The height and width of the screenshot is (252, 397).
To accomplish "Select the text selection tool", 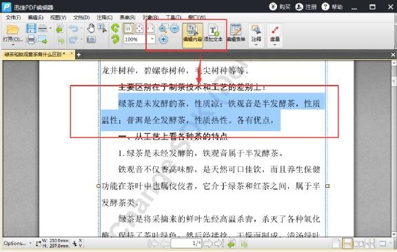I will 102,28.
